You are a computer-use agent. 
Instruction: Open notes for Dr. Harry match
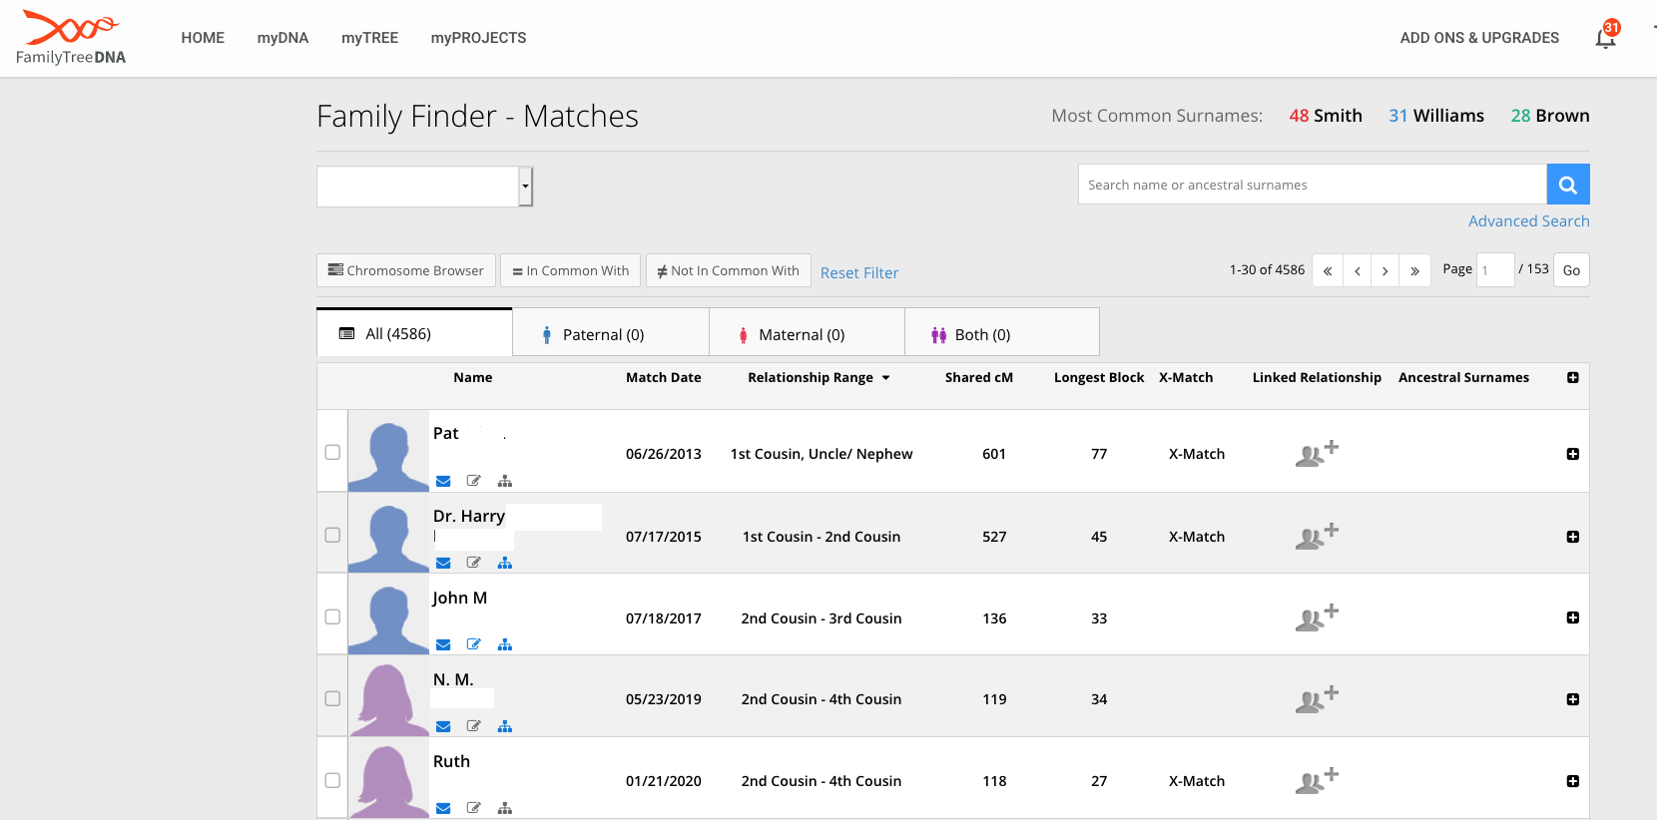click(x=474, y=563)
